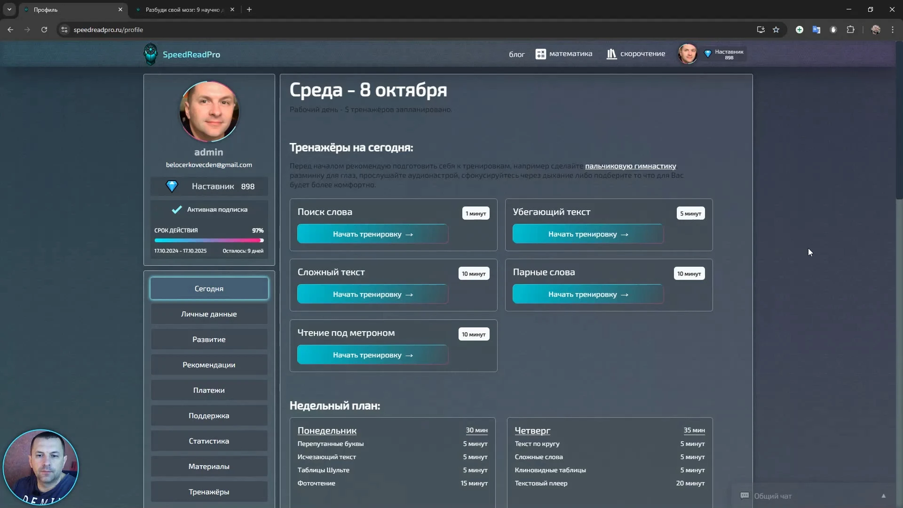Open the tab search dropdown arrow

[9, 9]
